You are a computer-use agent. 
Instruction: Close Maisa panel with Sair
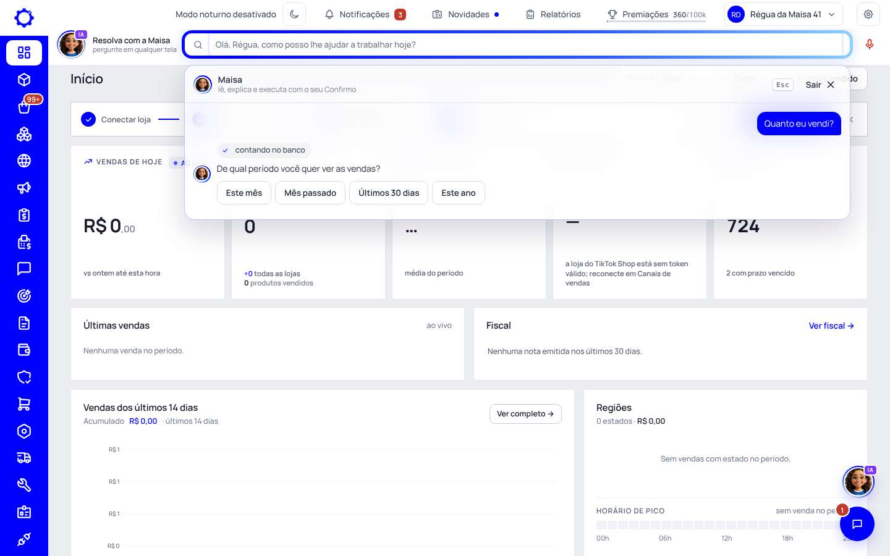point(820,85)
